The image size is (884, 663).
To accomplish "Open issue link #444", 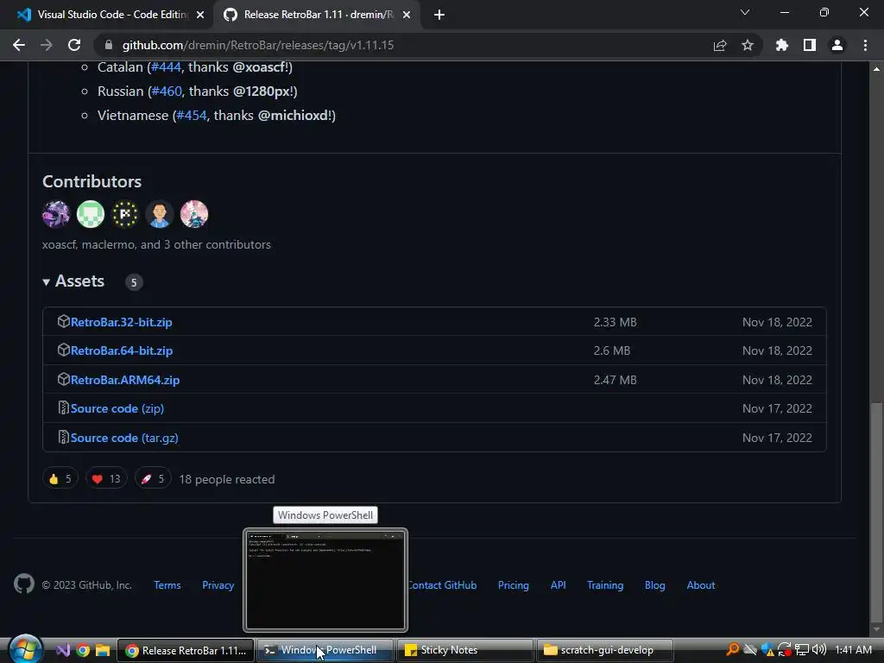I will click(x=166, y=67).
